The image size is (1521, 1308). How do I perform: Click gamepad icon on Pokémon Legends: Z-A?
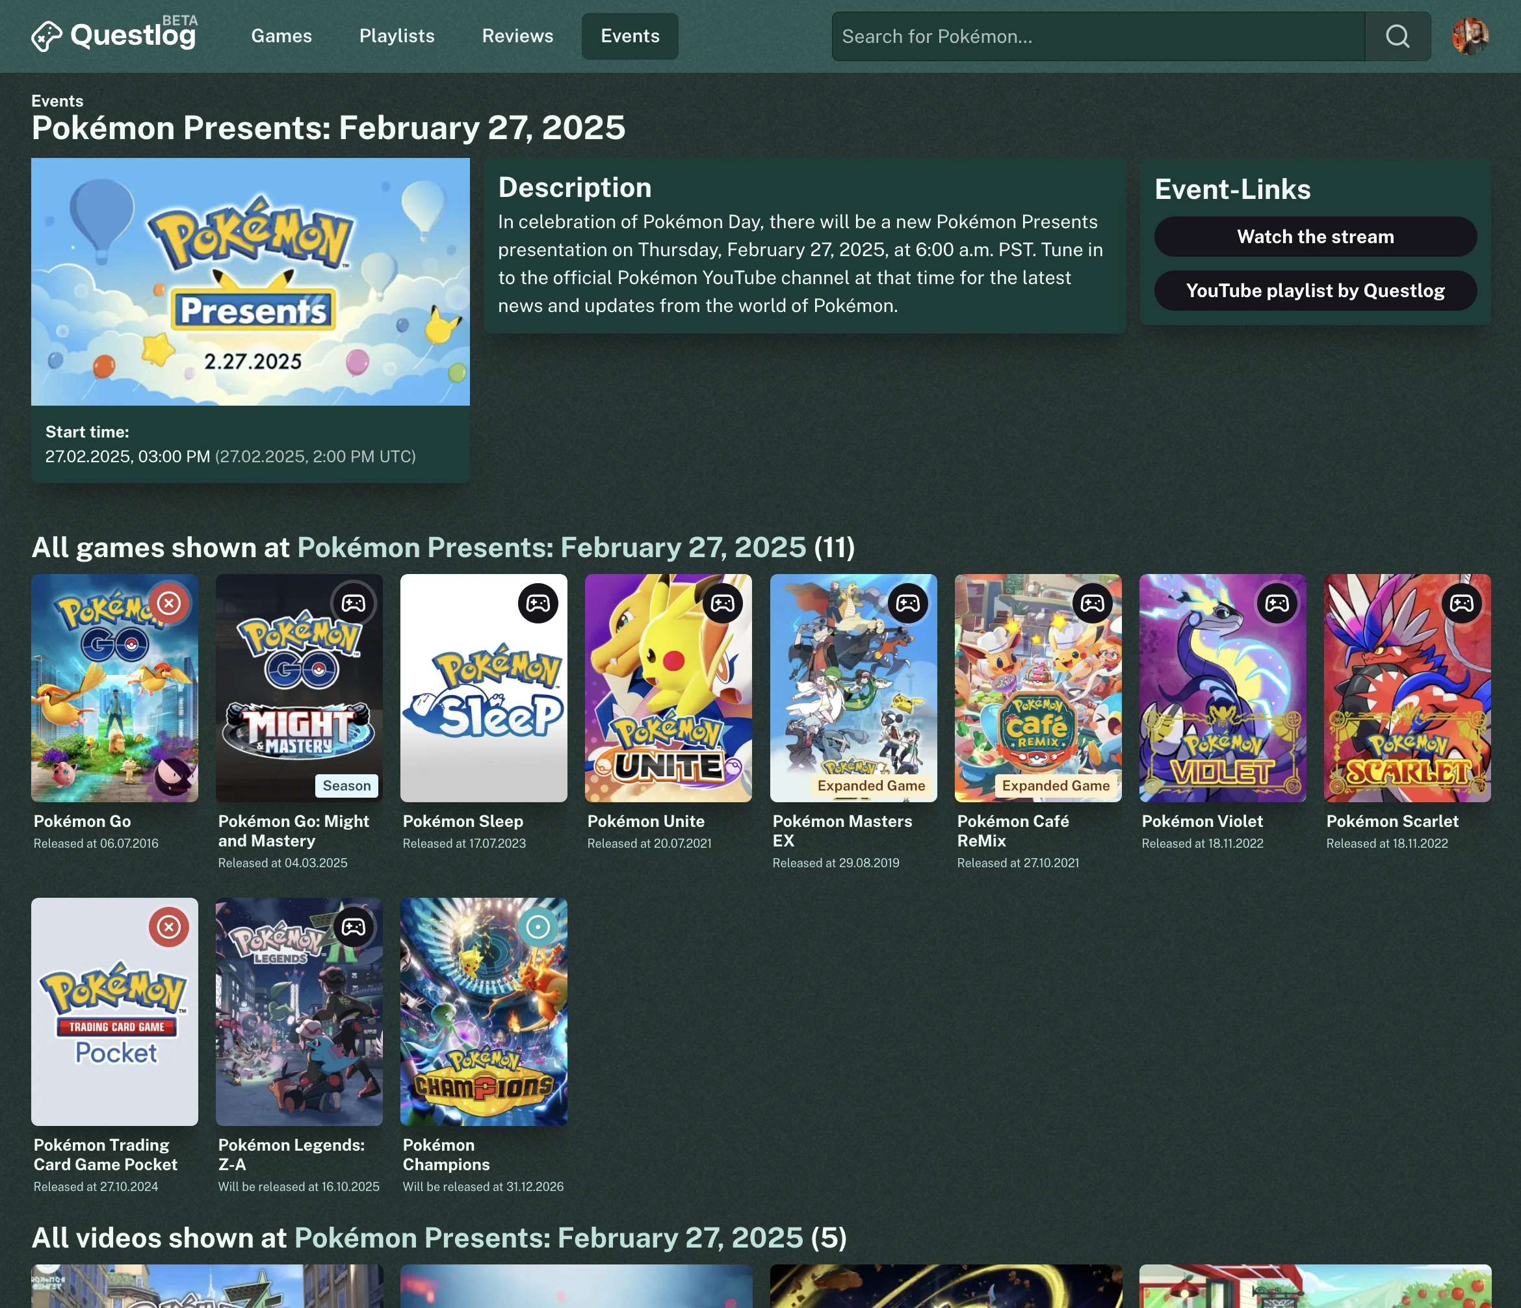(354, 927)
